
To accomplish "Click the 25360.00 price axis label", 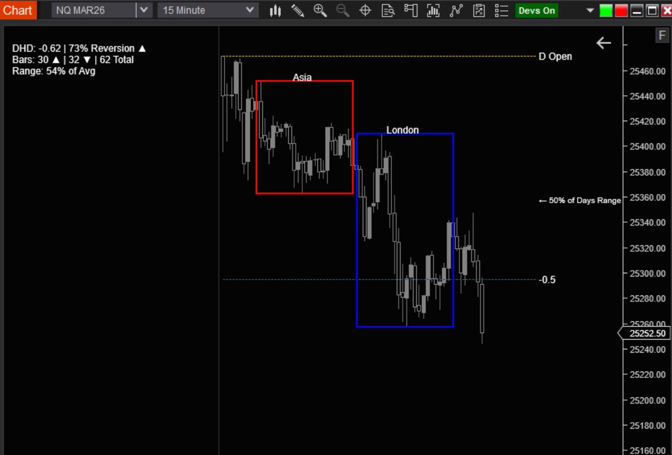I will tap(648, 198).
